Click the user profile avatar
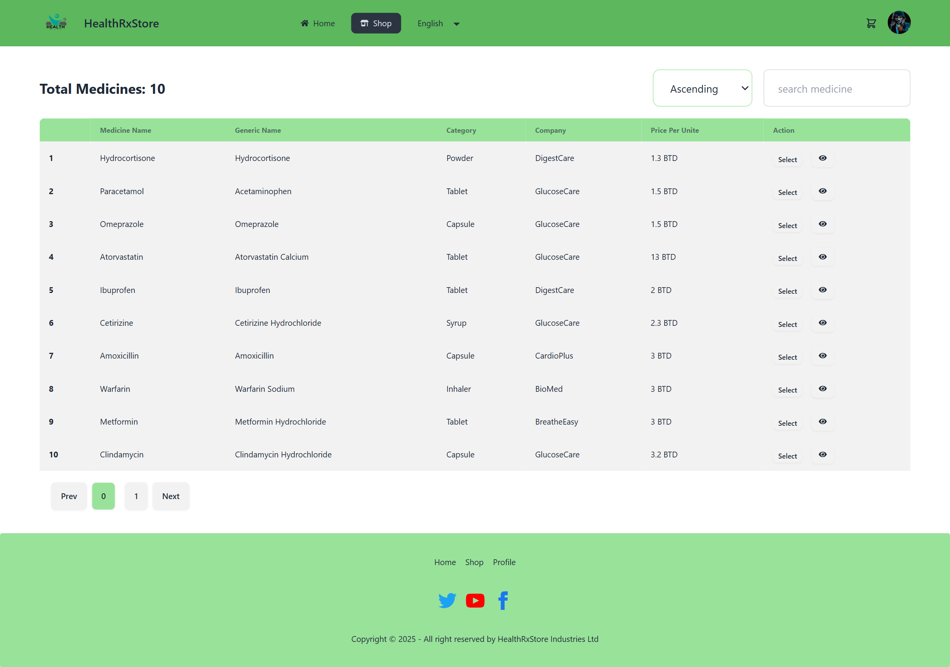 tap(899, 23)
